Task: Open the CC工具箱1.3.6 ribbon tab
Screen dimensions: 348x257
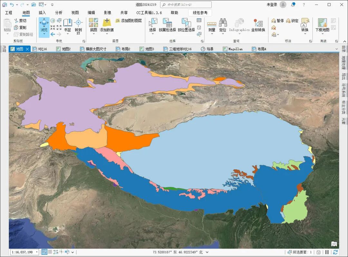Action: pos(149,13)
